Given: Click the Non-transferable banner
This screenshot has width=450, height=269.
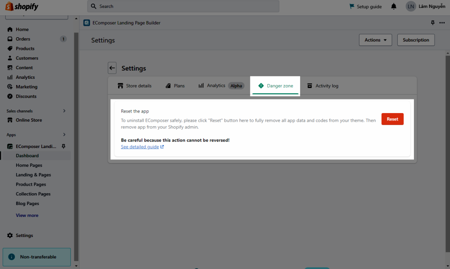Looking at the screenshot, I should pos(37,257).
